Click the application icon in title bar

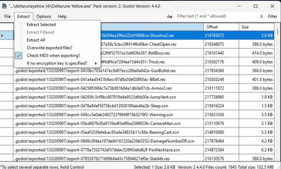click(x=4, y=6)
